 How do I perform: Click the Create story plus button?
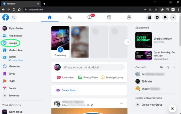click(x=60, y=50)
